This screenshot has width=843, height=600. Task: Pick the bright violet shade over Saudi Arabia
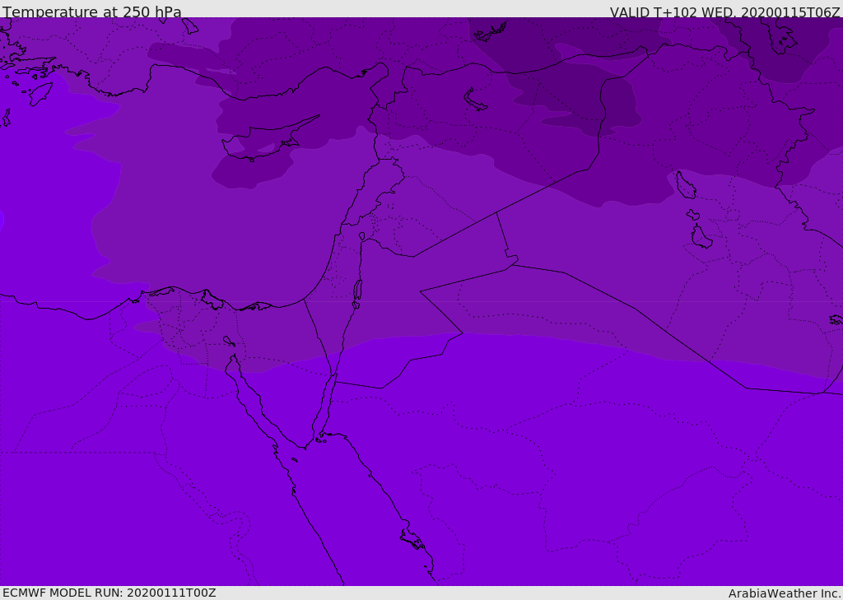[538, 457]
